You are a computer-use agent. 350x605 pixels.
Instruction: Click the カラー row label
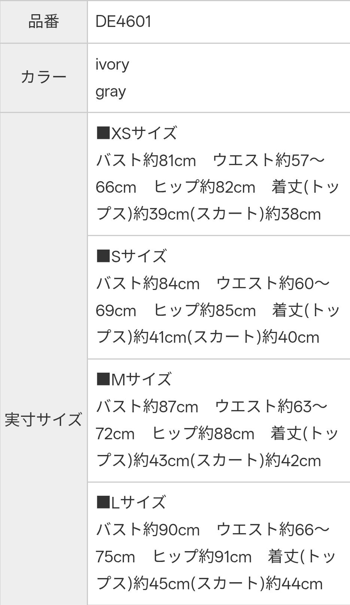pos(44,77)
